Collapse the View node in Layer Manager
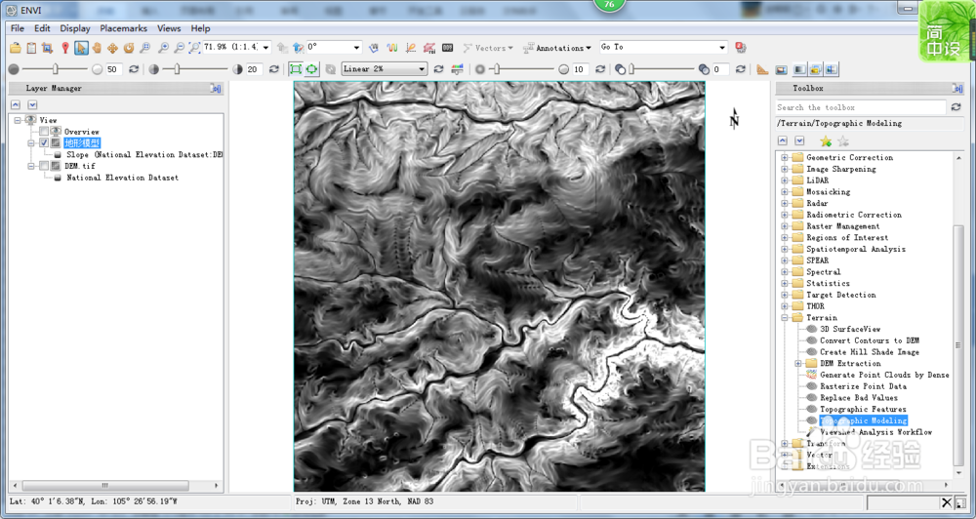 pyautogui.click(x=18, y=120)
